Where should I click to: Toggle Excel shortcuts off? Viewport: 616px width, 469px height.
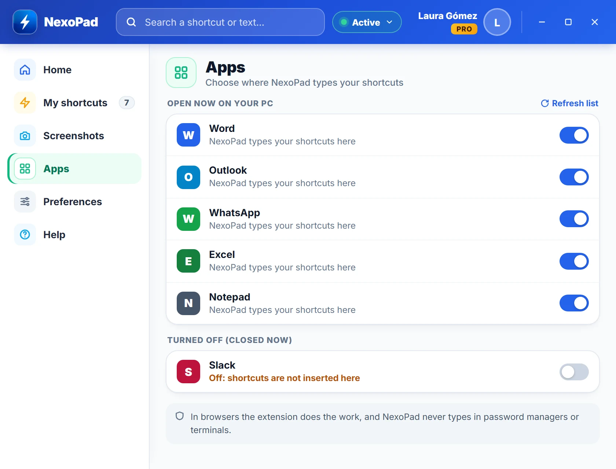[574, 261]
